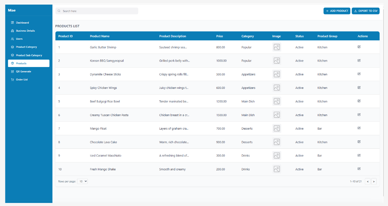Viewport: 388px width, 206px height.
Task: Go to the previous page of products
Action: point(367,181)
